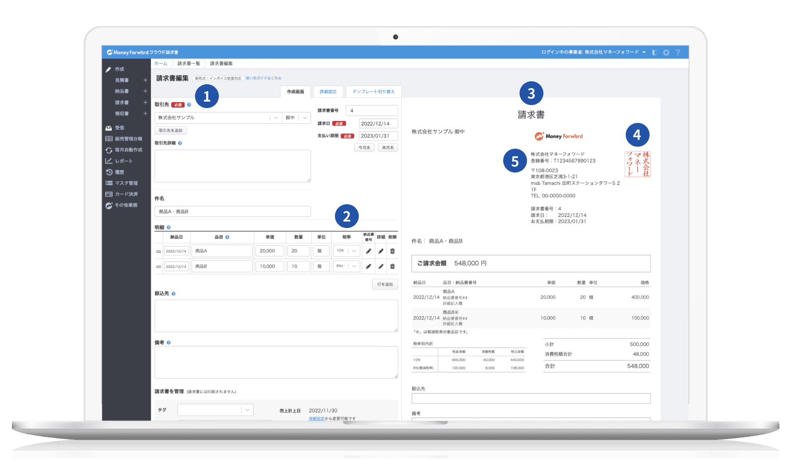Open the 御中 honorific dropdown
The width and height of the screenshot is (791, 461).
[x=305, y=118]
